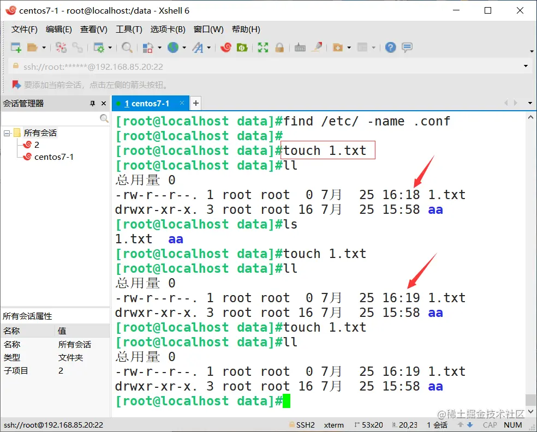
Task: Click the 类型 property row
Action: [x=56, y=357]
